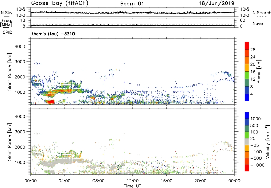Click the 'Power [dB]' colorbar label
The image size is (271, 188).
[258, 72]
